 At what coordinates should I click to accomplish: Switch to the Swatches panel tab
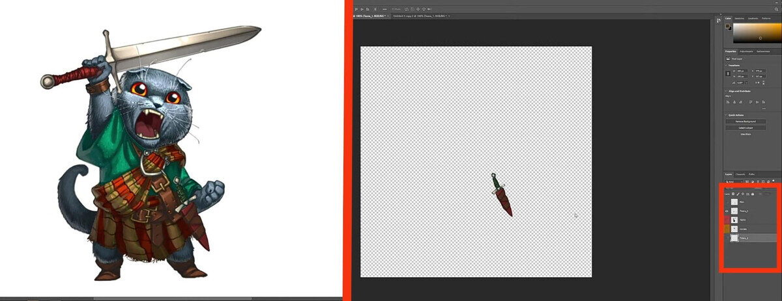tap(739, 18)
